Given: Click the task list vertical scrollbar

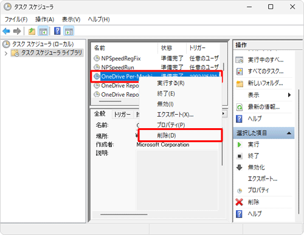Looking at the screenshot, I should [224, 67].
